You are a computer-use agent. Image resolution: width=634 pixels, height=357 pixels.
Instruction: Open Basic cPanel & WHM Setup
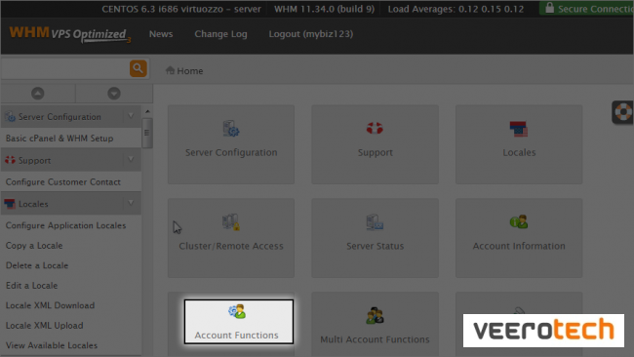tap(59, 139)
